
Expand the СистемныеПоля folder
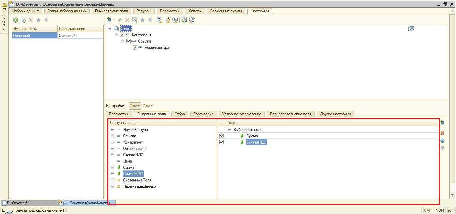point(112,180)
